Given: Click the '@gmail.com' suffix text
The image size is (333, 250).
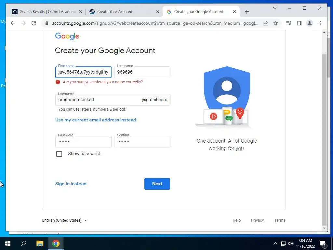Looking at the screenshot, I should (x=154, y=100).
